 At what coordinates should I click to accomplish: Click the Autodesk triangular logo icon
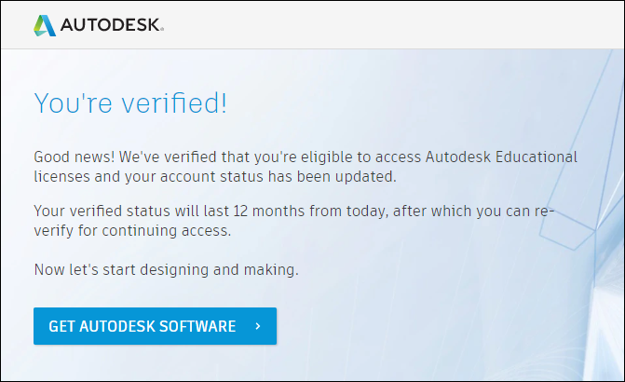pos(44,25)
